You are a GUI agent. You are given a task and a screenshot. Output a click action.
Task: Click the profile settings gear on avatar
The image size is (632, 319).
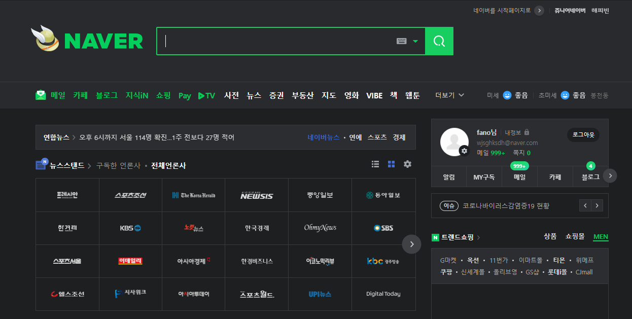pyautogui.click(x=464, y=151)
